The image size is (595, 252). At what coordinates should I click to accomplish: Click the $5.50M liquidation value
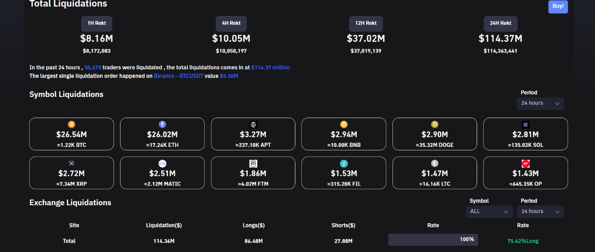[229, 76]
